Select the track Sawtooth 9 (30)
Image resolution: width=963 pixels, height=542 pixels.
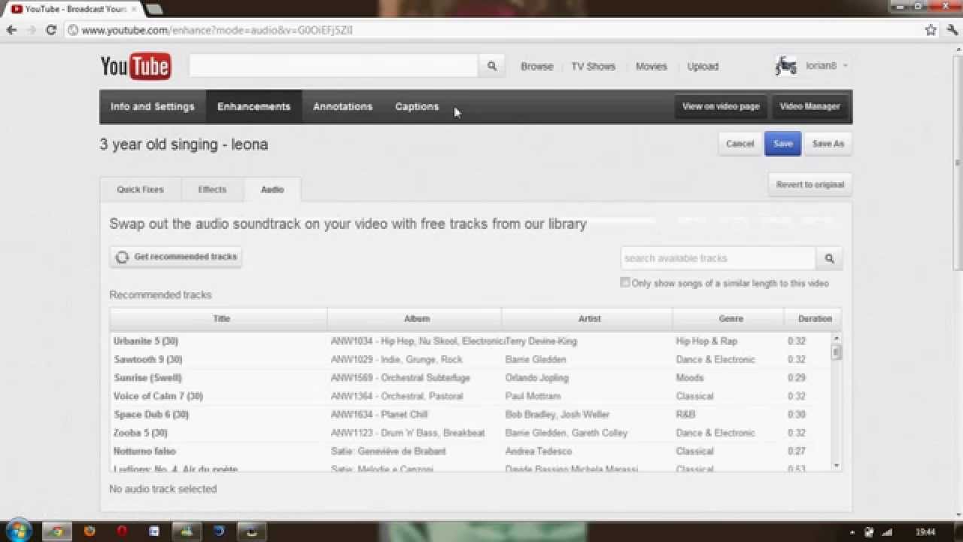point(148,360)
